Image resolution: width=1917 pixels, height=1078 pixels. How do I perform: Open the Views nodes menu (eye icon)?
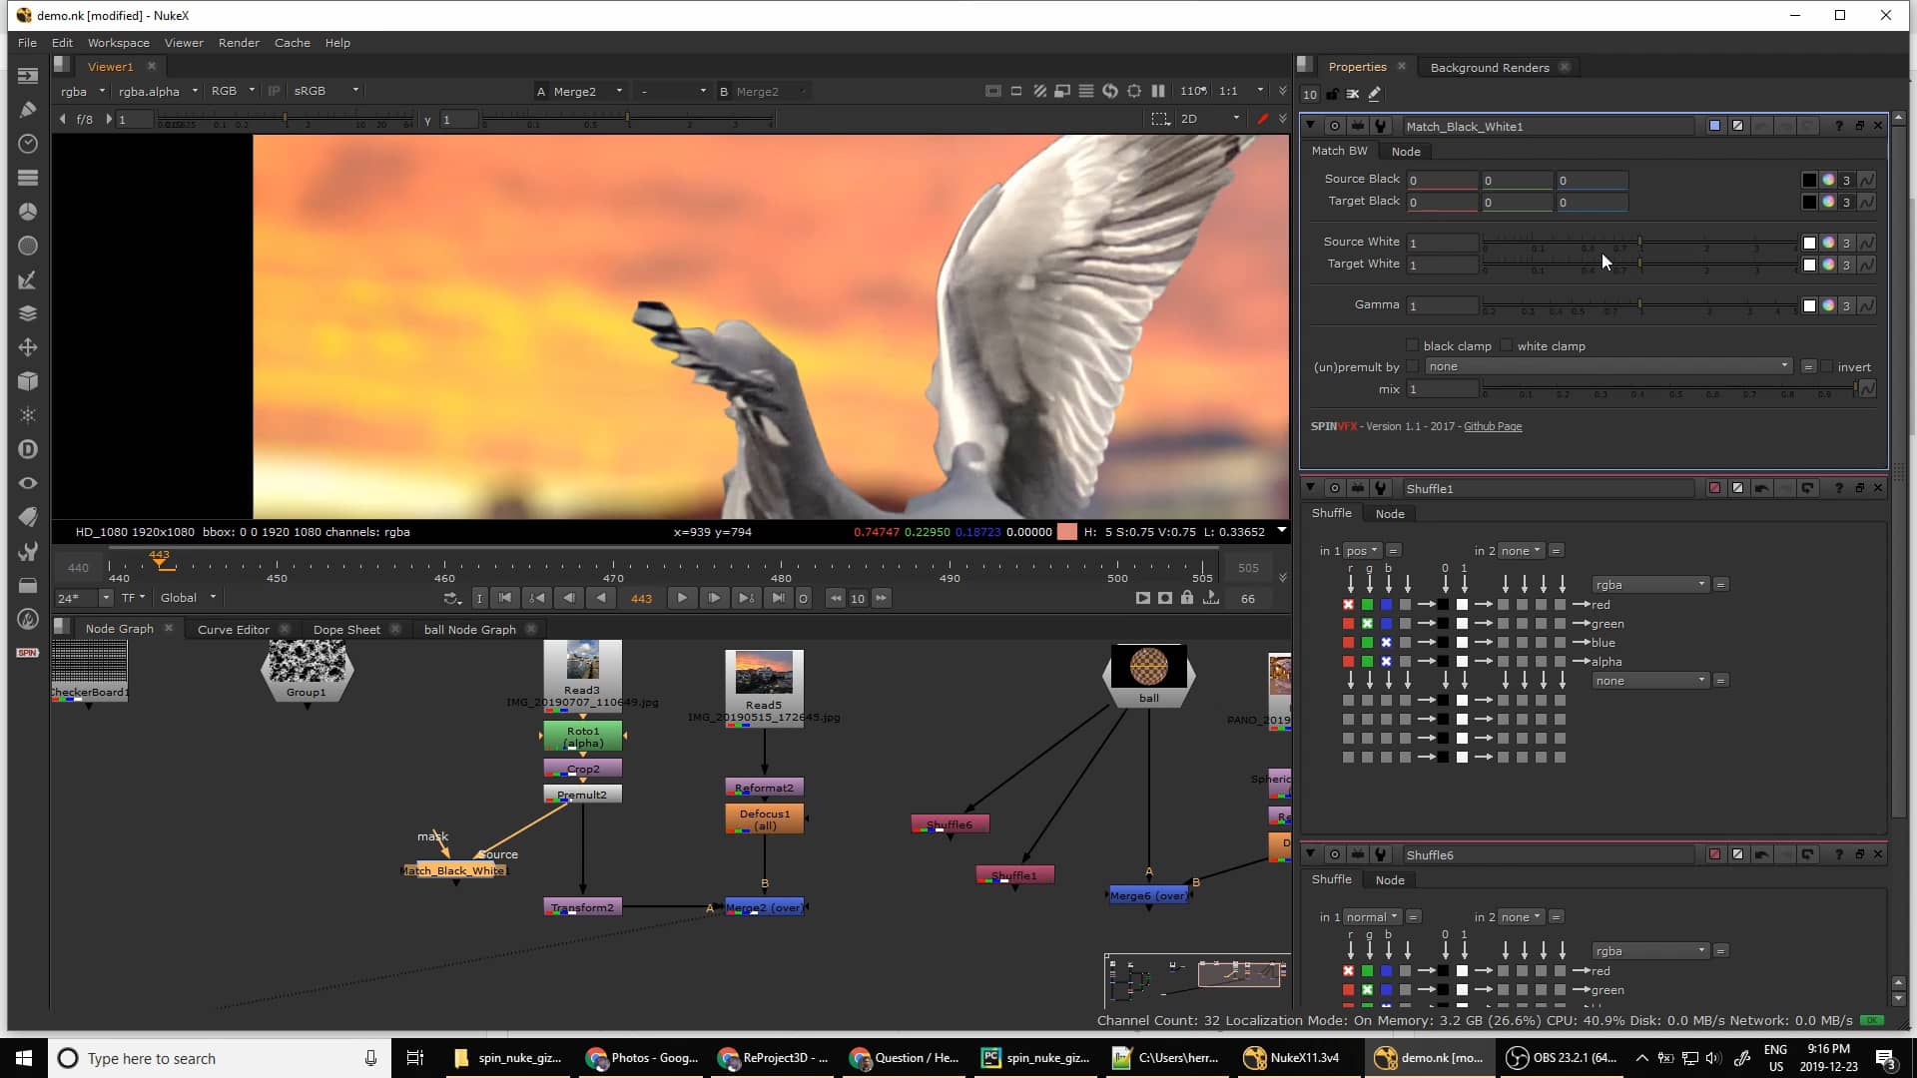point(27,482)
